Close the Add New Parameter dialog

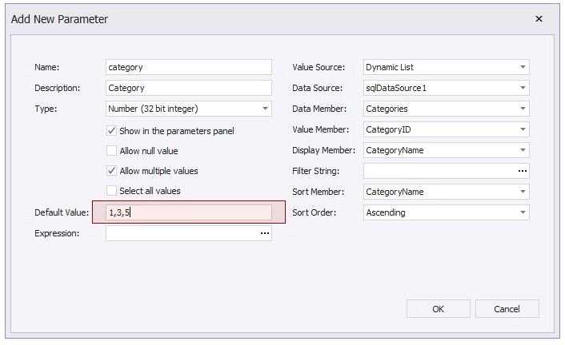pyautogui.click(x=539, y=18)
